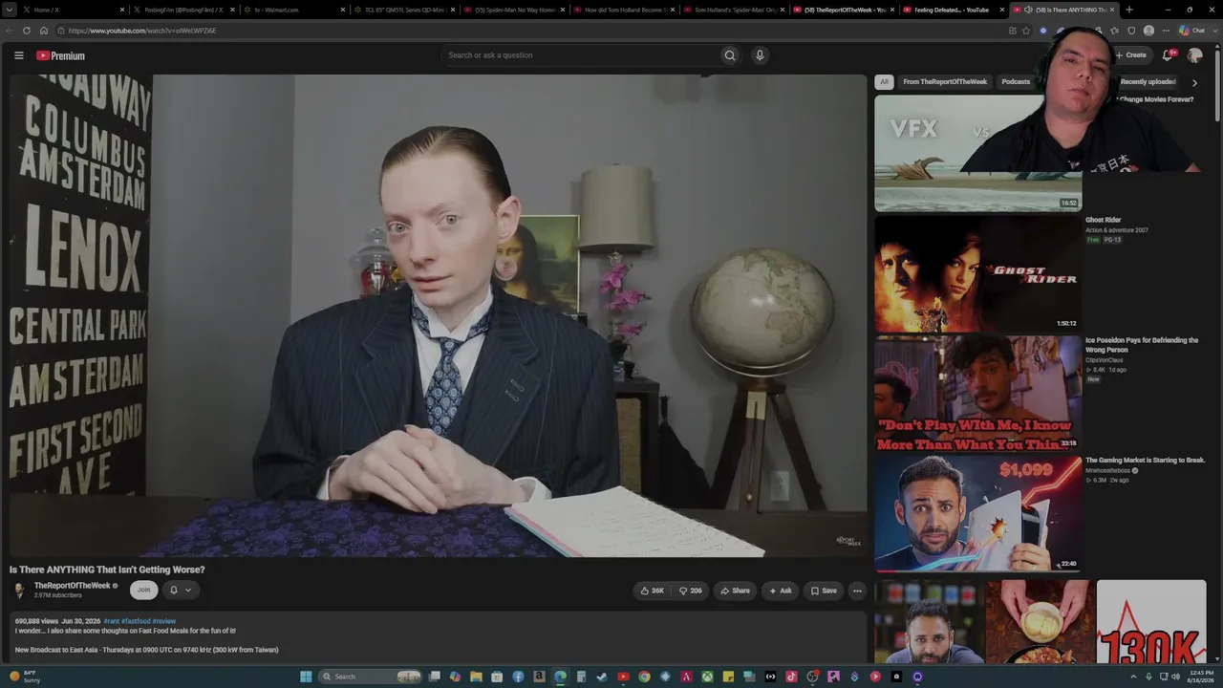Viewport: 1223px width, 688px height.
Task: Show hidden system tray icons
Action: click(x=1136, y=677)
